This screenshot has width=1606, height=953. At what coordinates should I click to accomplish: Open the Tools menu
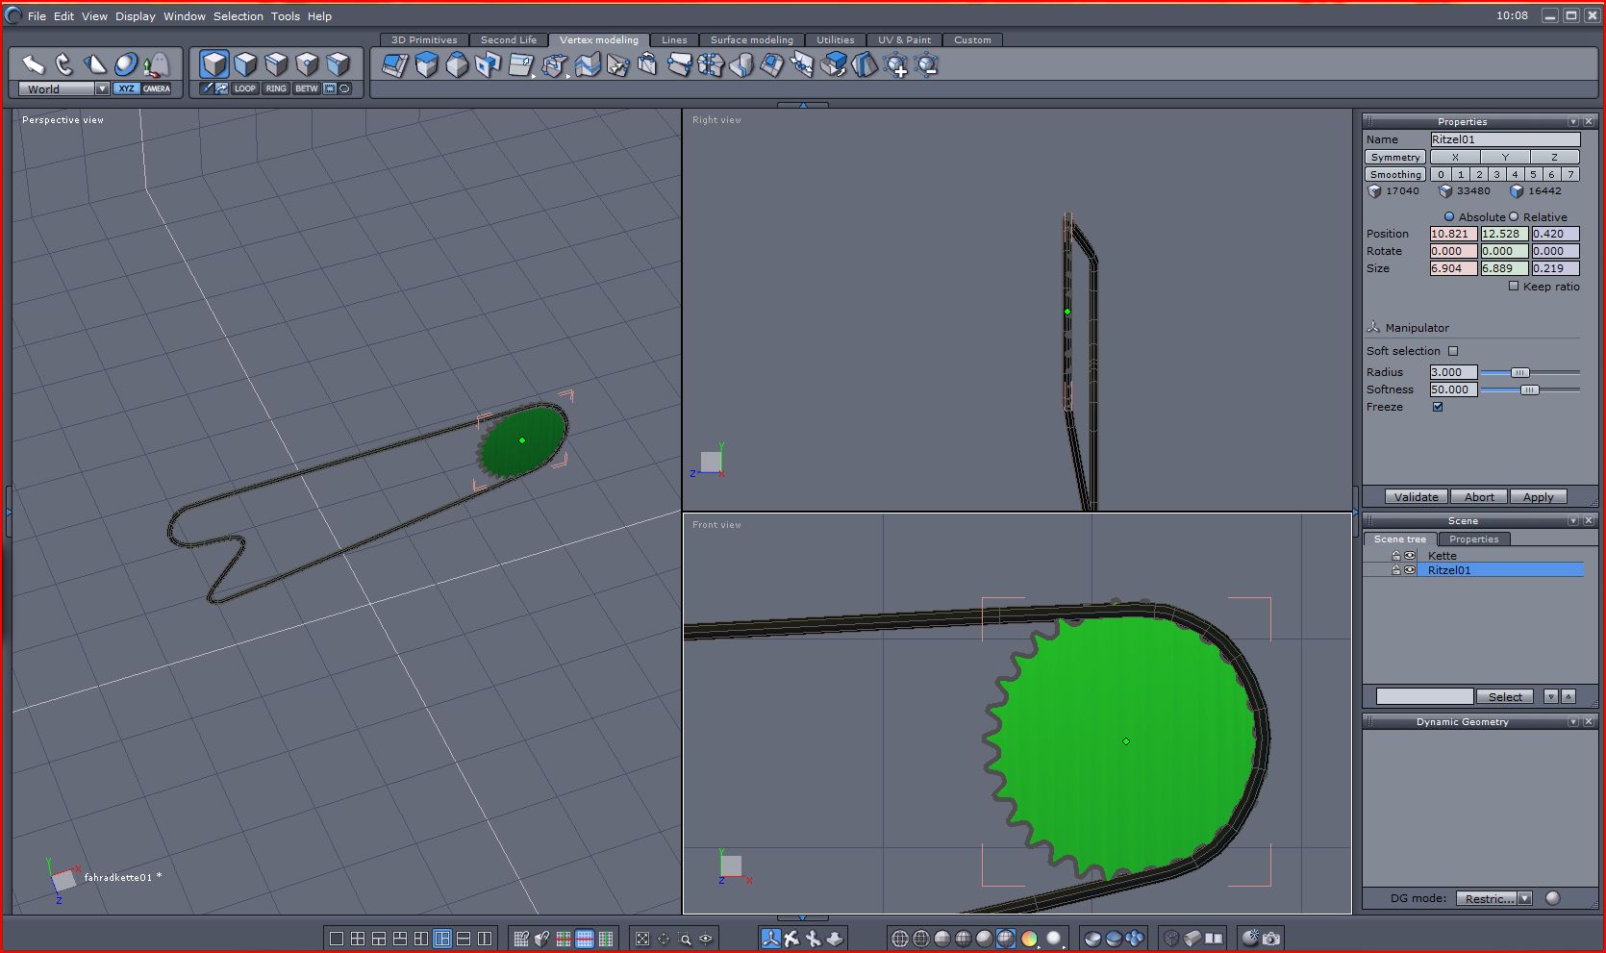pyautogui.click(x=286, y=16)
